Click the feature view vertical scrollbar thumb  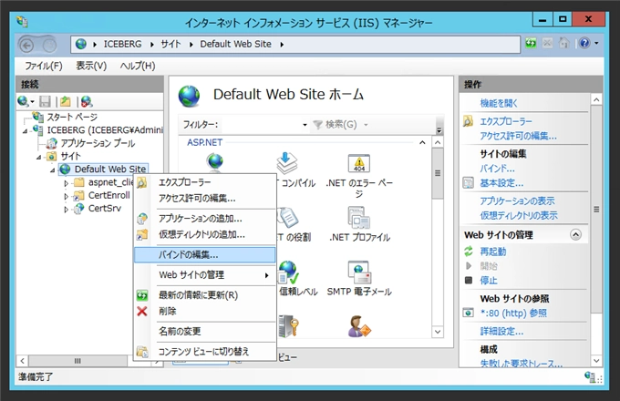click(x=438, y=173)
